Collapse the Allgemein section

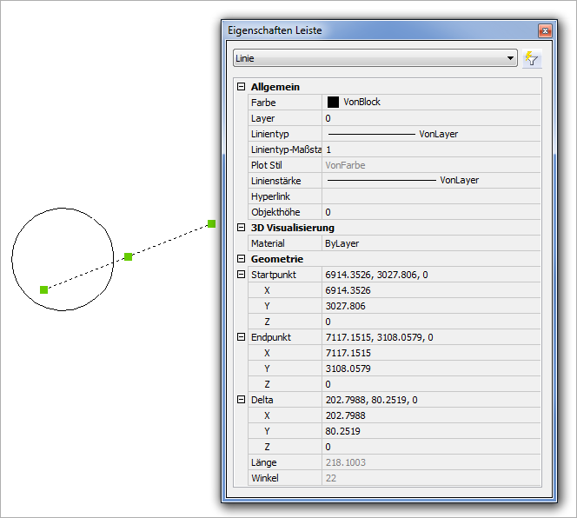pos(241,88)
